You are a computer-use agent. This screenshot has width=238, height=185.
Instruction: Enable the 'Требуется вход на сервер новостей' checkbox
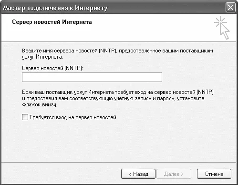pyautogui.click(x=25, y=117)
